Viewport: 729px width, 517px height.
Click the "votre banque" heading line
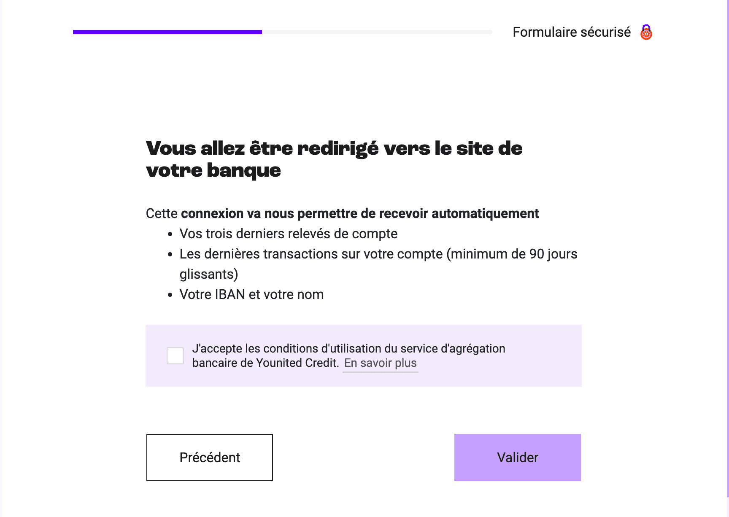point(213,171)
